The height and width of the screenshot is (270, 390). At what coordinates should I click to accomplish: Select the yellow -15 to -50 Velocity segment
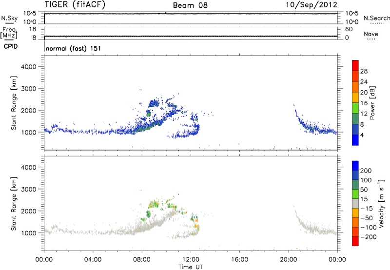point(355,213)
